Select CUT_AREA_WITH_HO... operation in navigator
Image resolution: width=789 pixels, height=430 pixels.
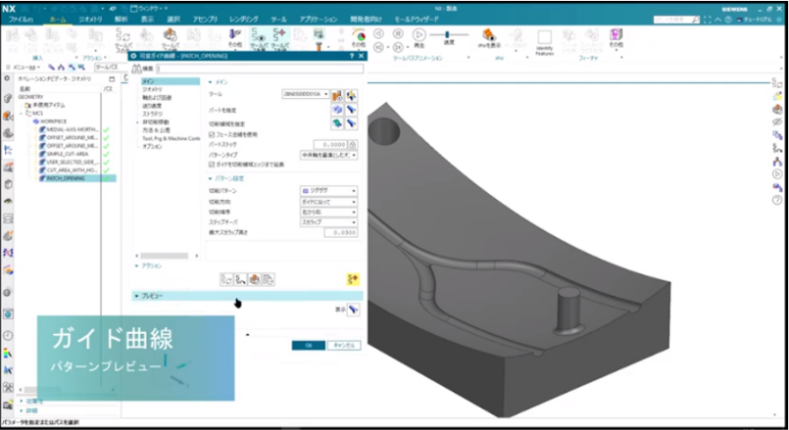[72, 170]
